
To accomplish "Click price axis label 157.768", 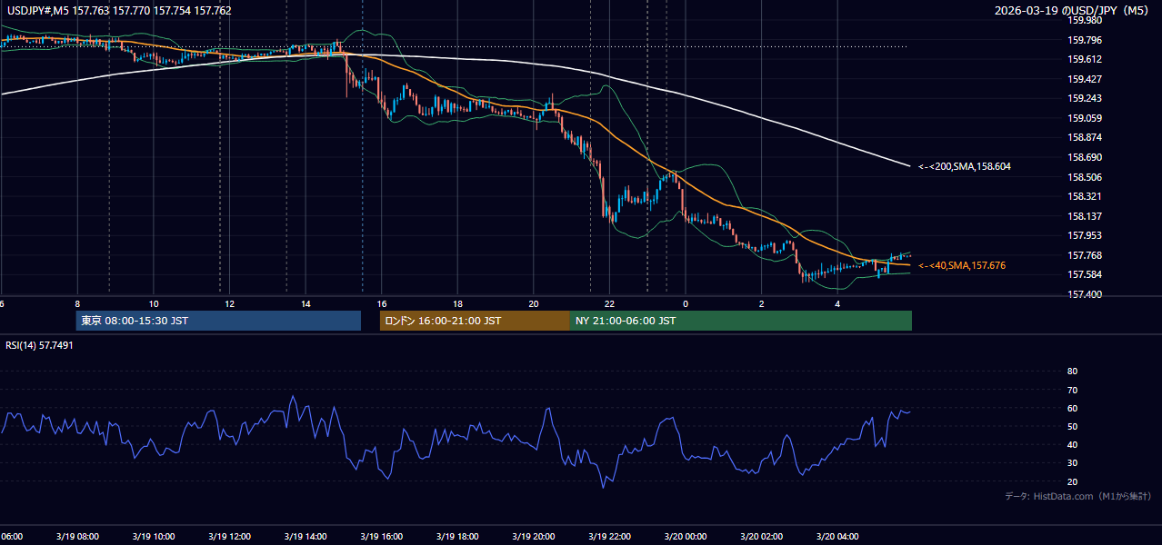I will 1085,255.
